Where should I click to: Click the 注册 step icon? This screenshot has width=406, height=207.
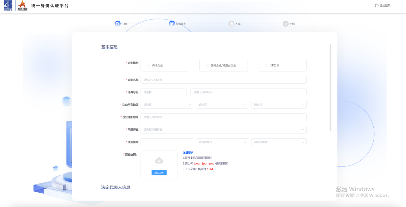(x=118, y=24)
